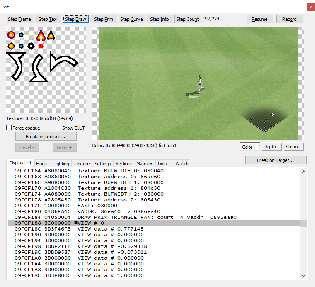Click the Step Frame button

[x=19, y=19]
